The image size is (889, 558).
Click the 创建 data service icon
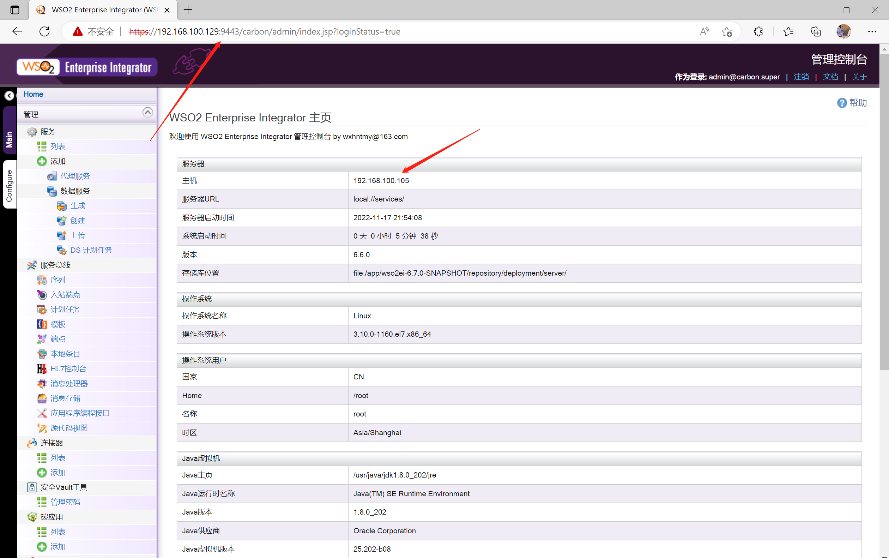click(x=62, y=221)
